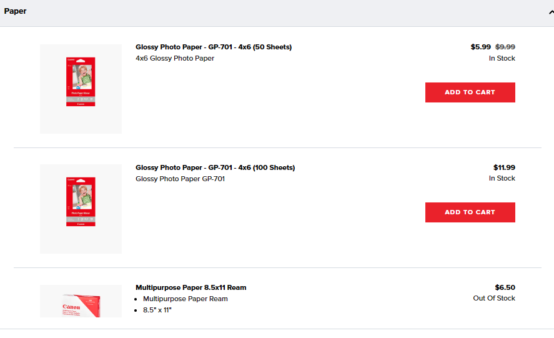Open the Canon Multipurpose Paper ream image
This screenshot has width=554, height=338.
pos(81,301)
